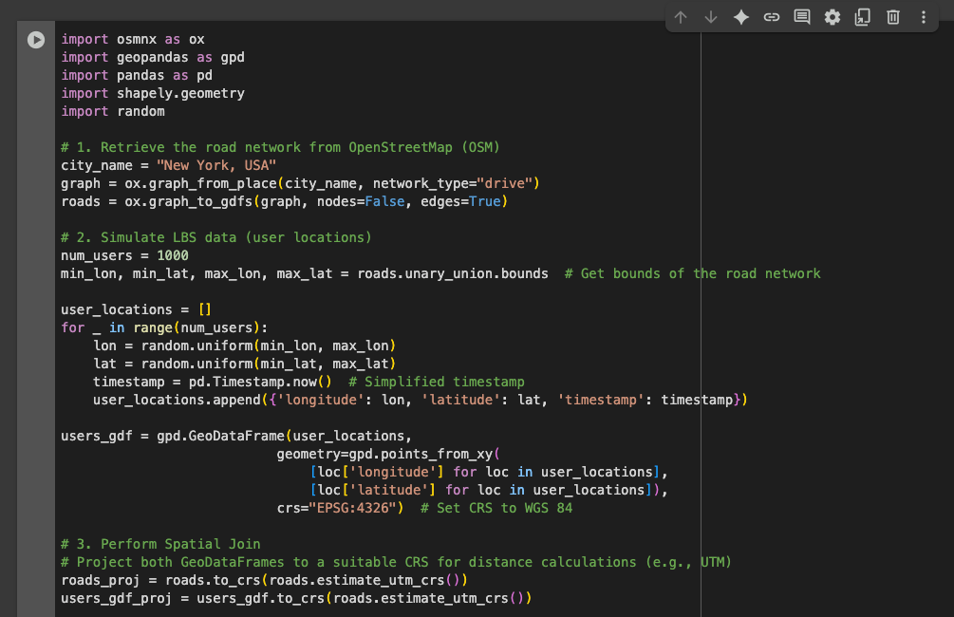Click the "New York, USA" string
Screen dimensions: 954x617
[216, 165]
